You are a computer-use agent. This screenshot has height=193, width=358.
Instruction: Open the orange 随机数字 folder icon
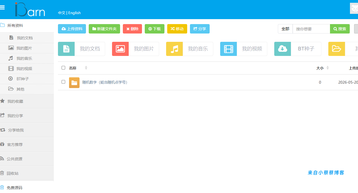click(x=74, y=83)
